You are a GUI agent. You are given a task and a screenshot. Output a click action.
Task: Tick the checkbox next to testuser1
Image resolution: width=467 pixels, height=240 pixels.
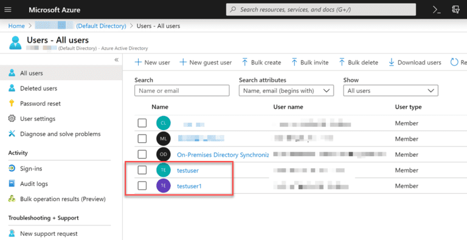coord(142,185)
